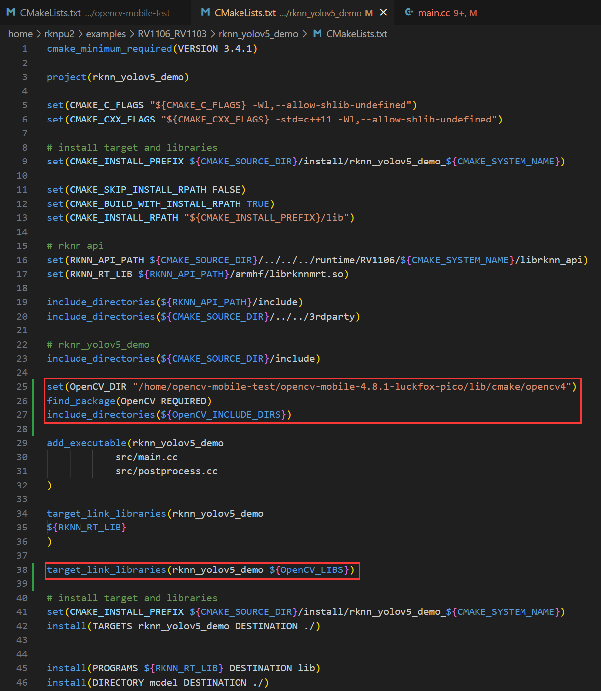Click 'find_package' on line 26
The width and height of the screenshot is (601, 691).
point(81,401)
